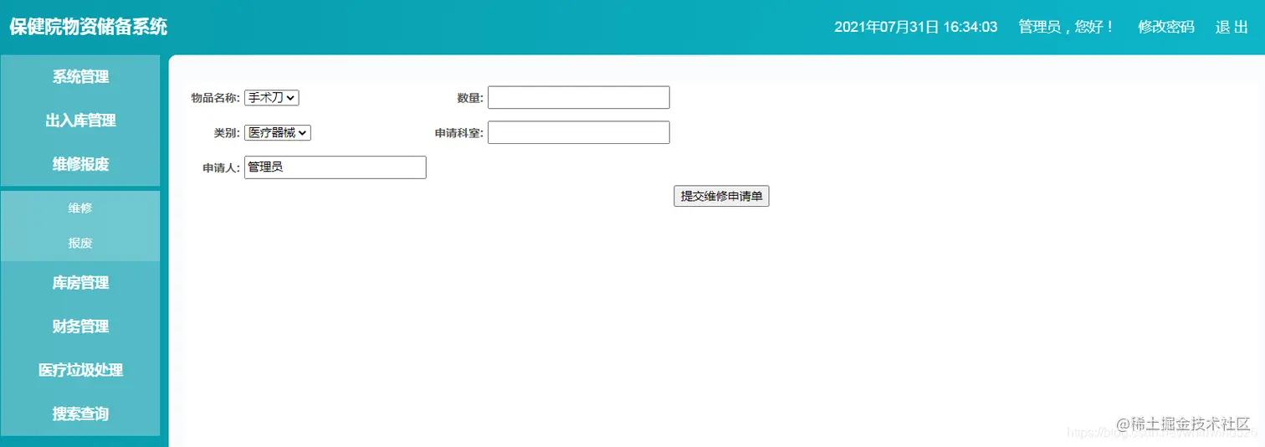
Task: Log out via the 退出 link
Action: click(1232, 27)
